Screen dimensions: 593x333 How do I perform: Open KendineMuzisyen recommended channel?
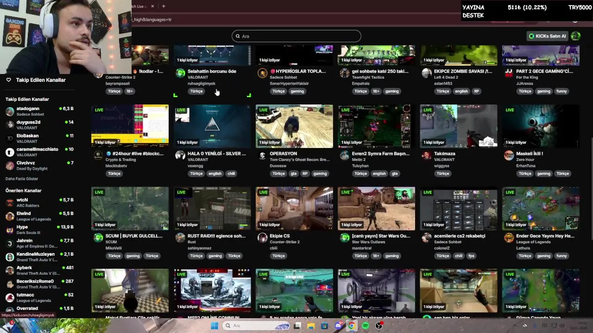pyautogui.click(x=39, y=257)
